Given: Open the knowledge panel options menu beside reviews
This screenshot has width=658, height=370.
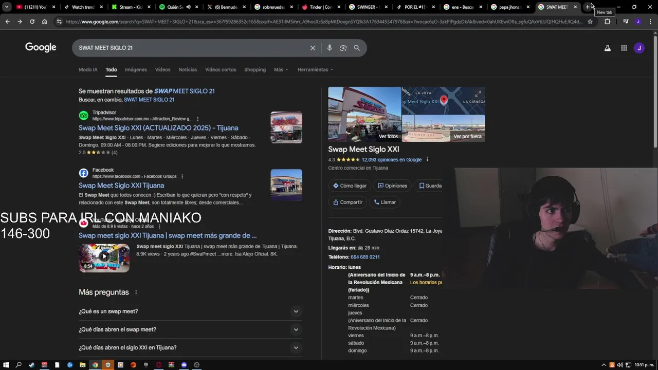Looking at the screenshot, I should [427, 159].
